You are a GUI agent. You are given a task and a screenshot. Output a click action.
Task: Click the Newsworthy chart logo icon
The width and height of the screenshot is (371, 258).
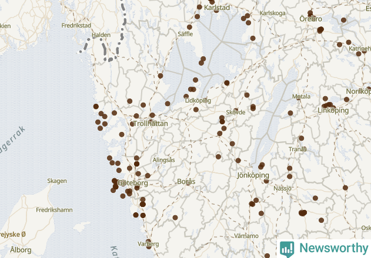(x=287, y=249)
